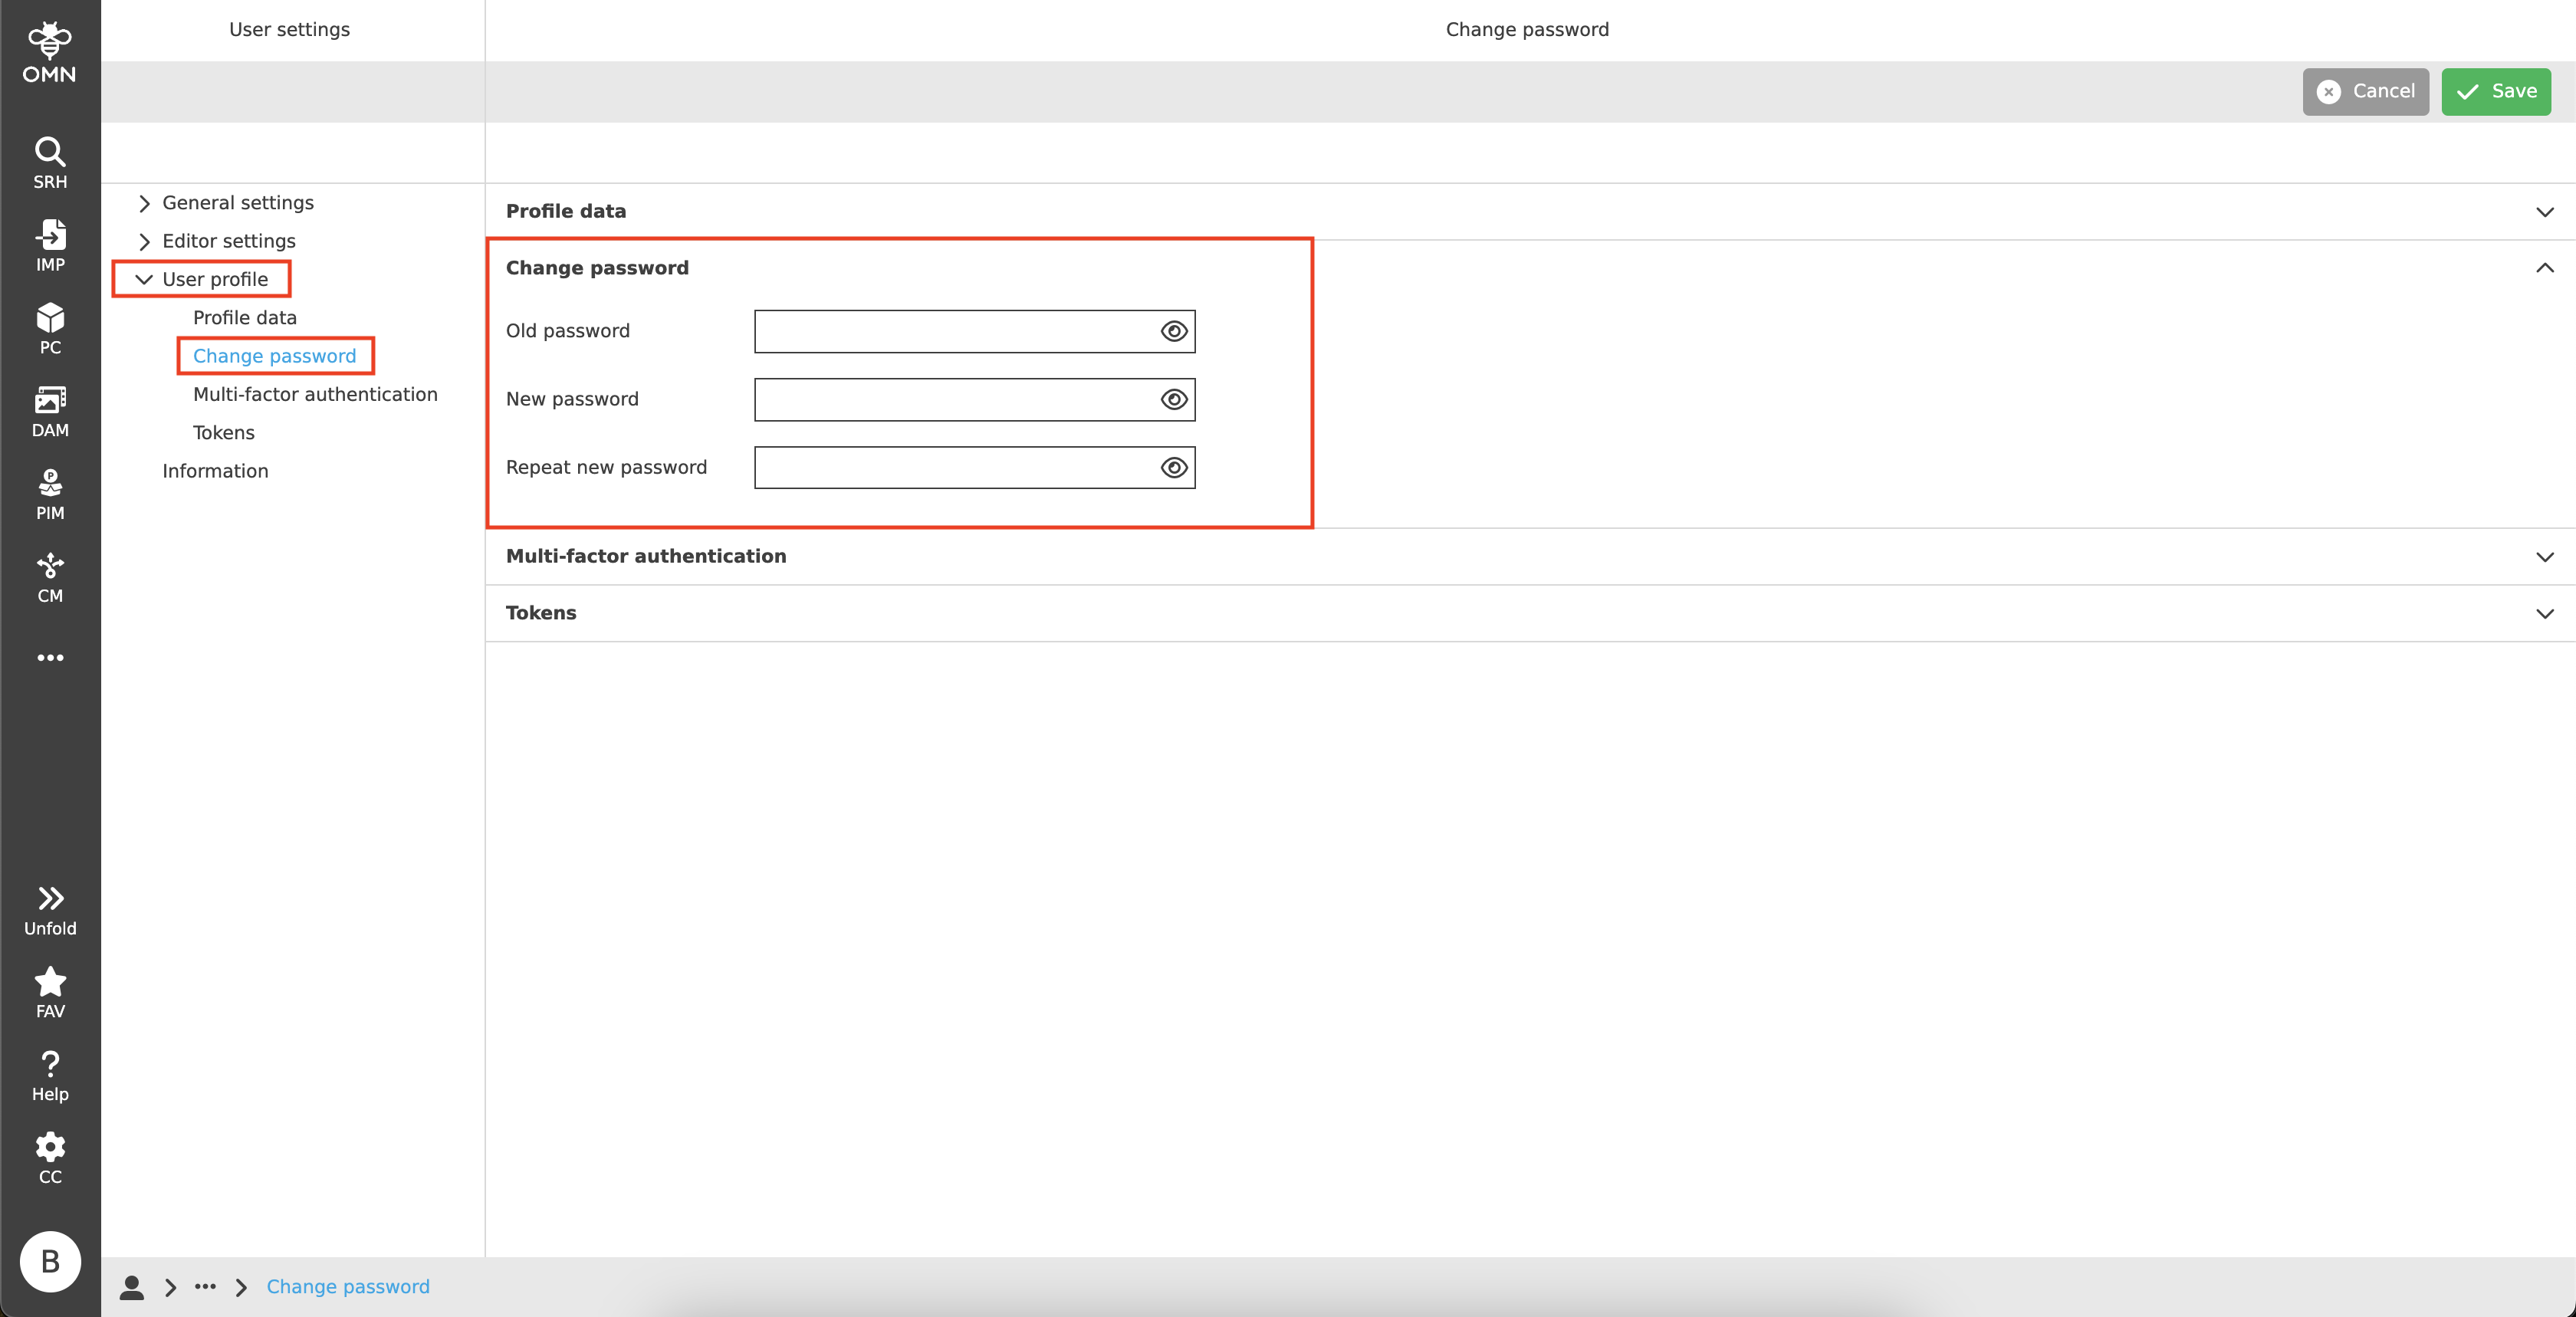
Task: Open the SRH search module
Action: pyautogui.click(x=50, y=160)
